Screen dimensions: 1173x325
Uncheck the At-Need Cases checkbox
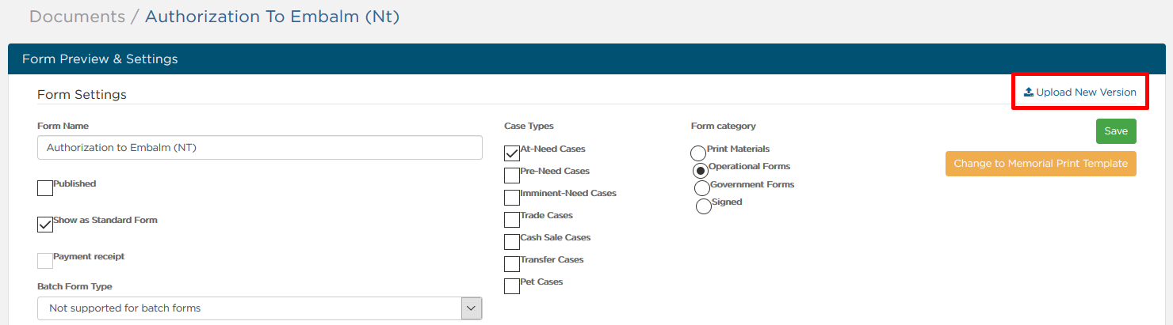(512, 153)
